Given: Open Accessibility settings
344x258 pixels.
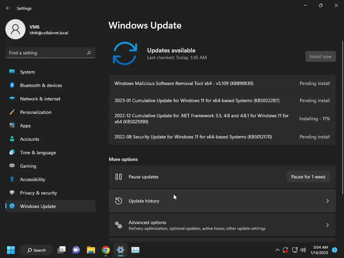Looking at the screenshot, I should 50,179.
